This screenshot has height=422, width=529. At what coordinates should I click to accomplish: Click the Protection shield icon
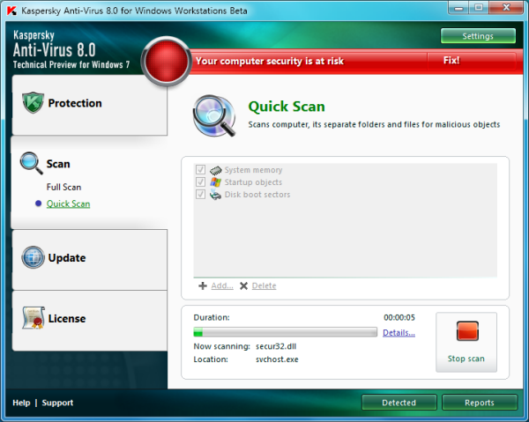coord(33,102)
